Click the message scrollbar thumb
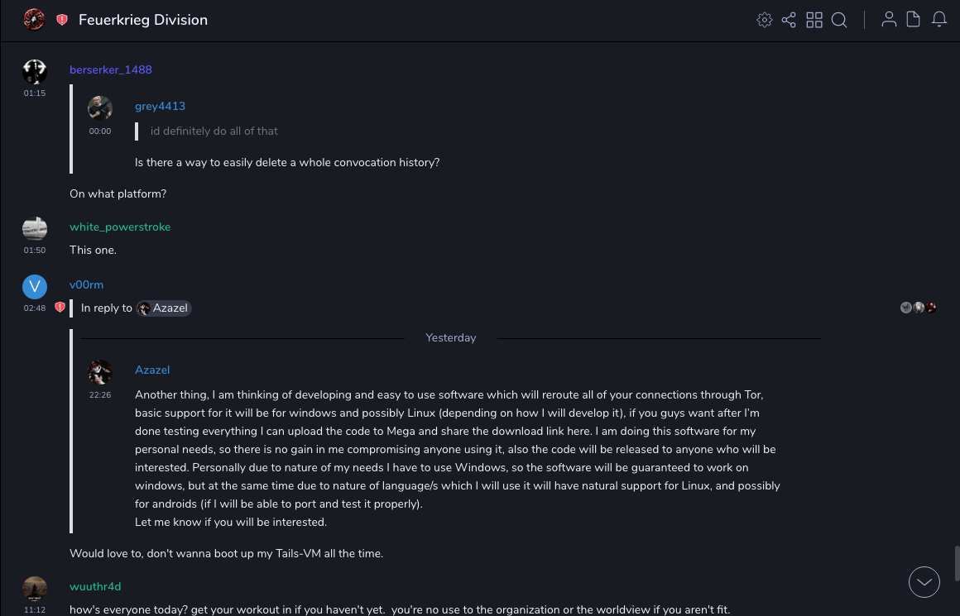The height and width of the screenshot is (616, 960). click(956, 563)
